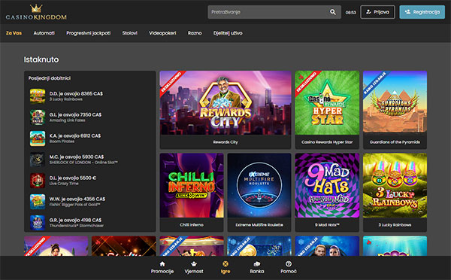This screenshot has height=280, width=451.
Task: Launch the 9 Mad Hats game
Action: 327,185
